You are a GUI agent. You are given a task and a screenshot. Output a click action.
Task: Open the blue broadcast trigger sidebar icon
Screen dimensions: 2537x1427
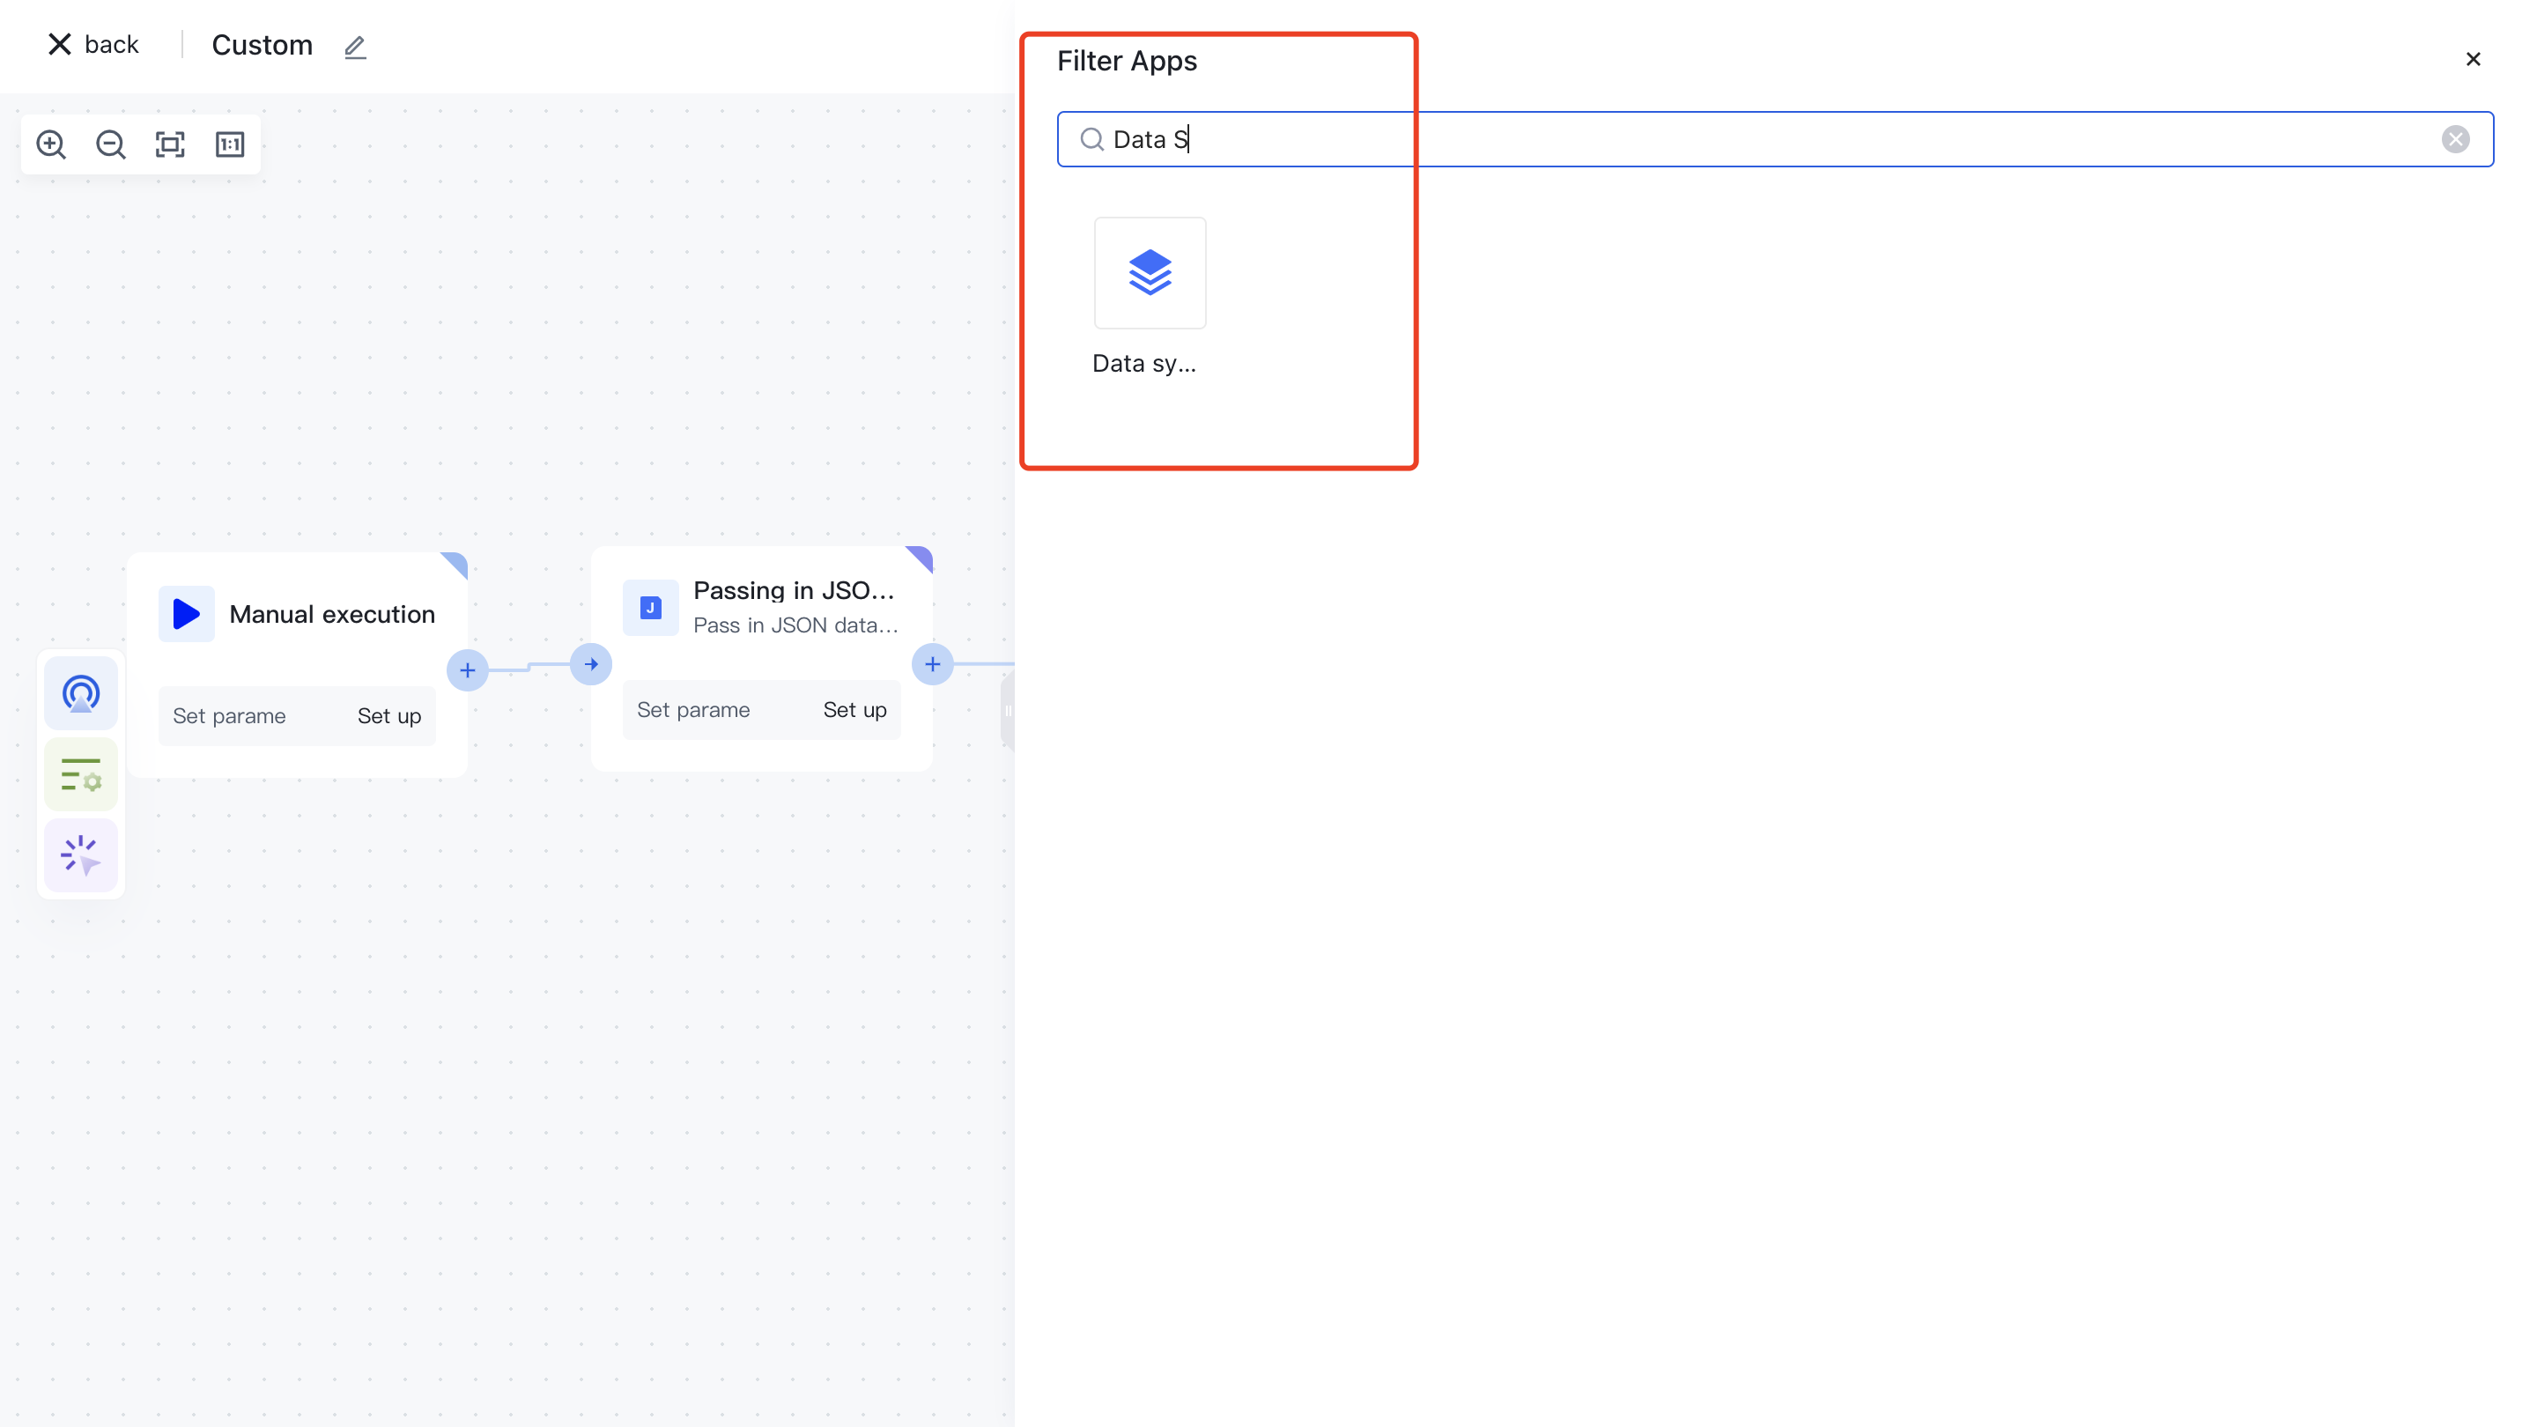coord(81,693)
